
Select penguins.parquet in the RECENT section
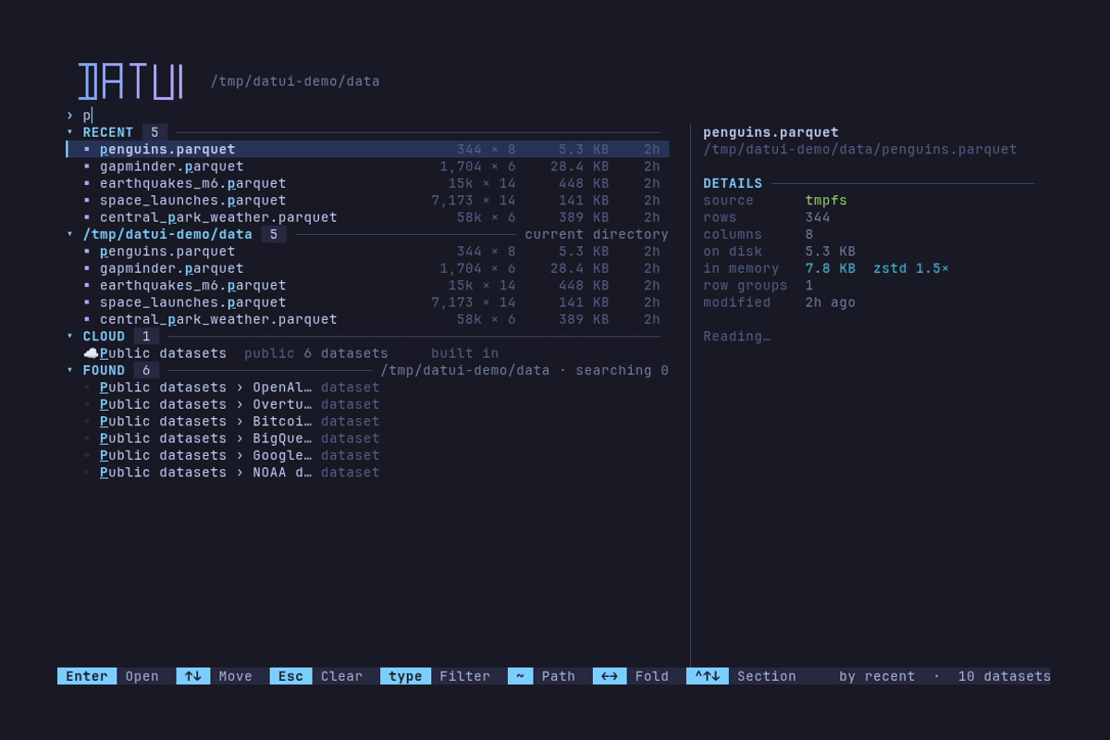pos(367,149)
